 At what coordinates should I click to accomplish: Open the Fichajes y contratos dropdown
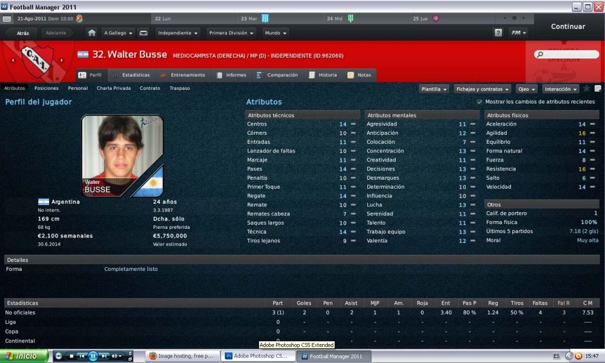click(483, 89)
